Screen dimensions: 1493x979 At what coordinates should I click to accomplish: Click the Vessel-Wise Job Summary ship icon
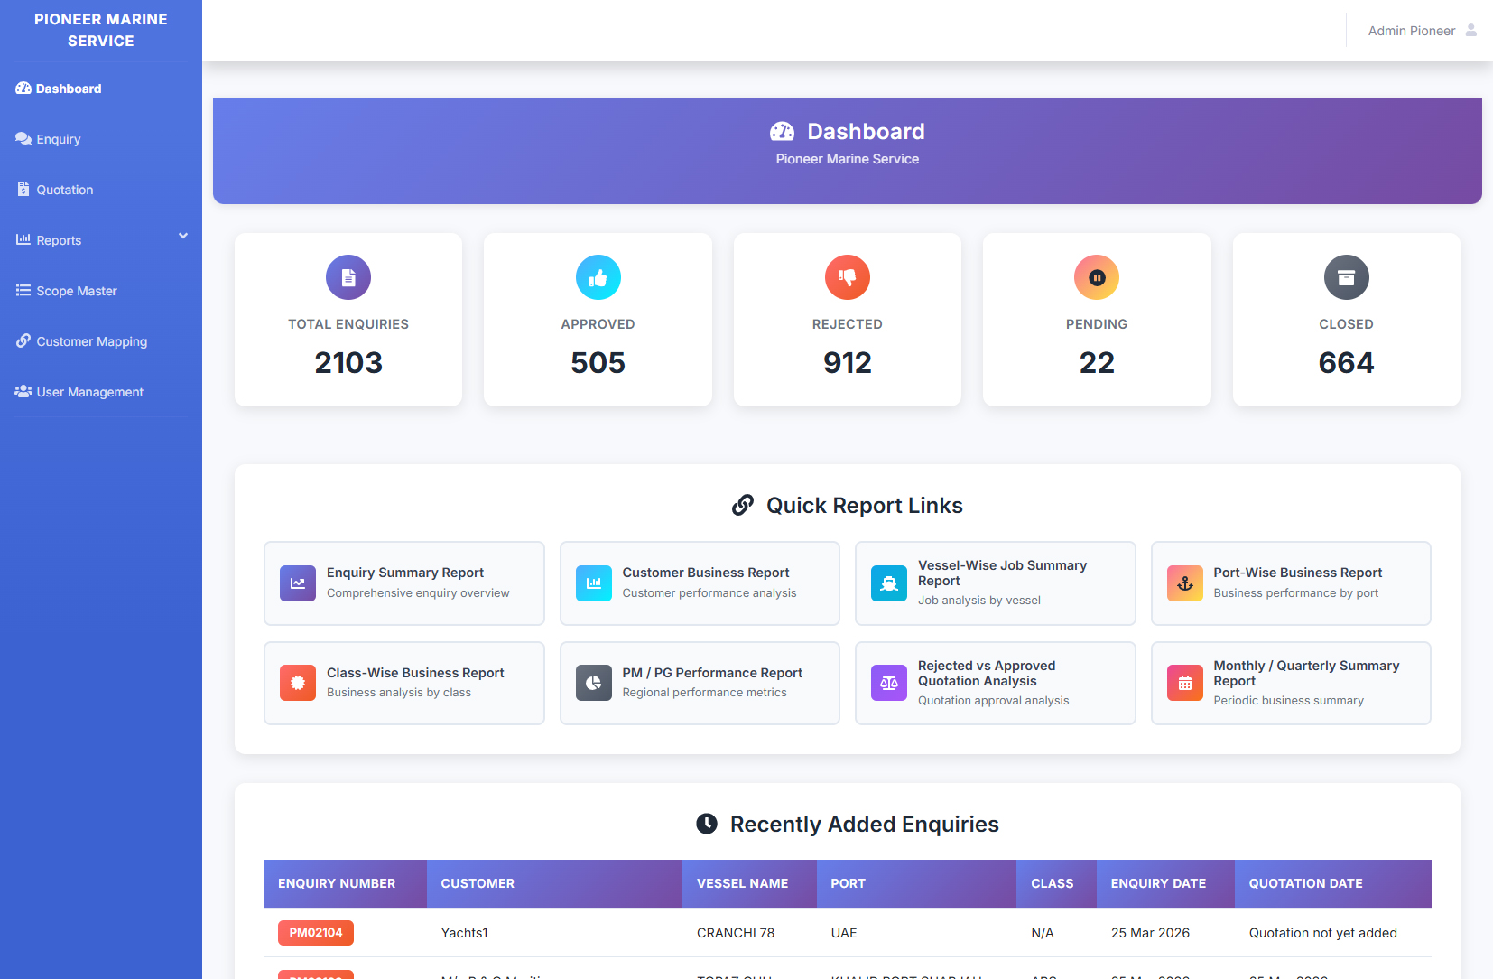click(889, 583)
